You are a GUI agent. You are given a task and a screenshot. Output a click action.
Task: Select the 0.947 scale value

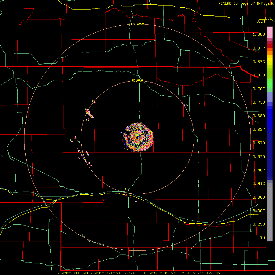[x=259, y=48]
